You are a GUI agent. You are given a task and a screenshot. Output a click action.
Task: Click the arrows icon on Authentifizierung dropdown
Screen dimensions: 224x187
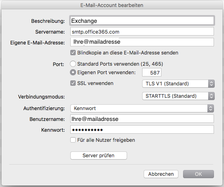coord(210,108)
